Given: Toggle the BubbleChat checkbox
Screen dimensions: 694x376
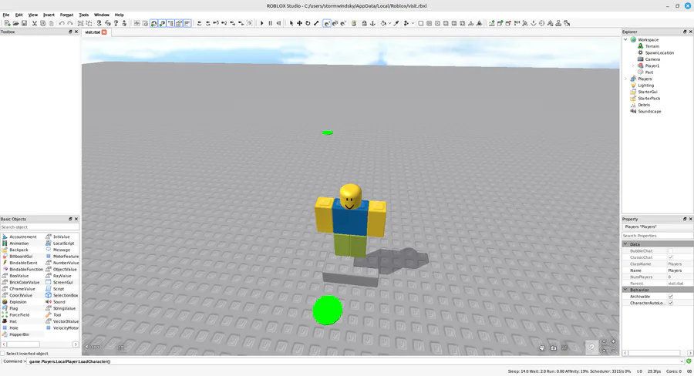Looking at the screenshot, I should 671,251.
